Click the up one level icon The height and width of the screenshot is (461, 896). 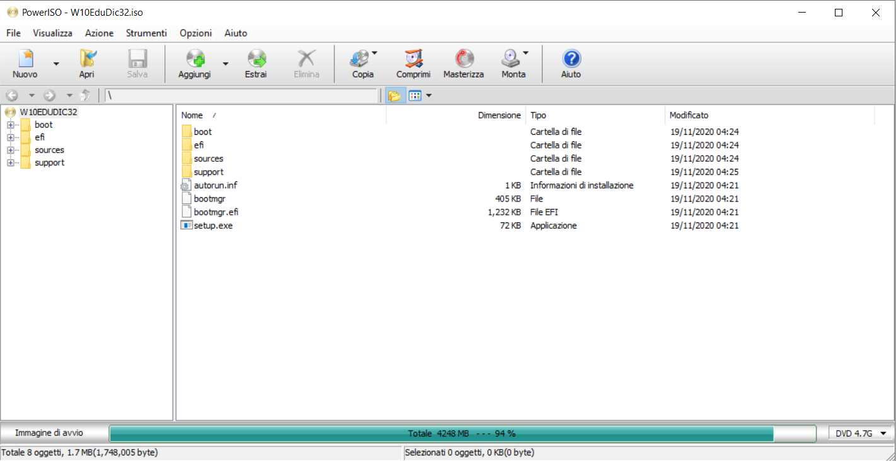86,95
